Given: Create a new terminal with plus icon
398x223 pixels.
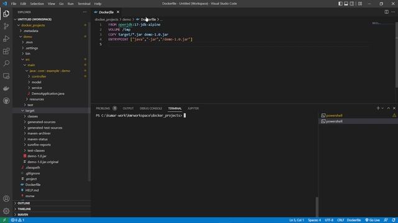Looking at the screenshot, I should click(378, 108).
